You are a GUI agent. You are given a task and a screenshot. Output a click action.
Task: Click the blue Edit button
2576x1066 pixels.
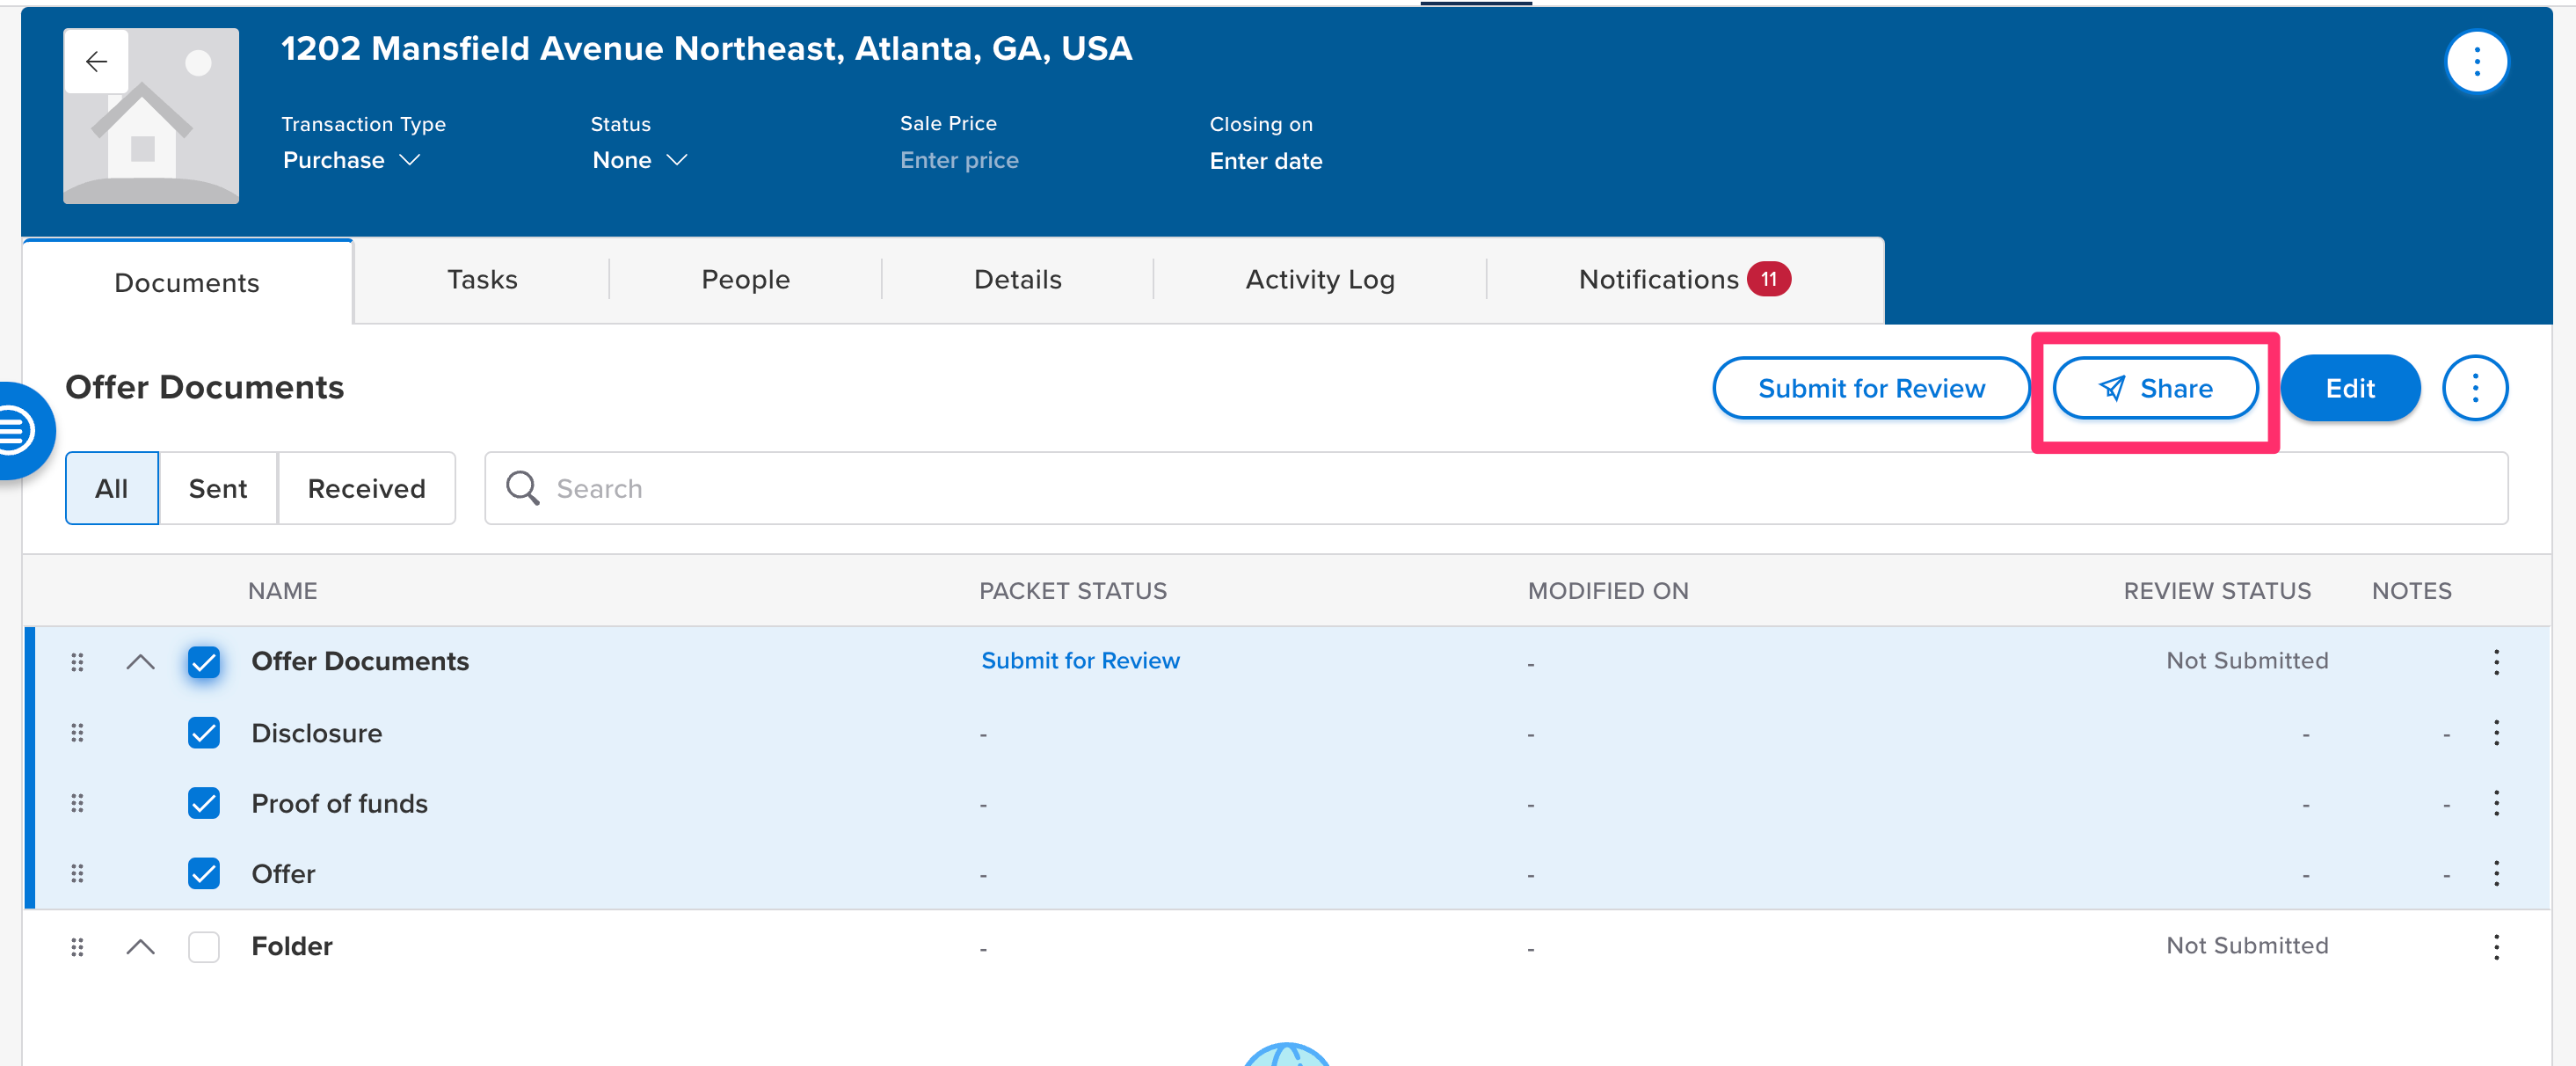tap(2349, 388)
